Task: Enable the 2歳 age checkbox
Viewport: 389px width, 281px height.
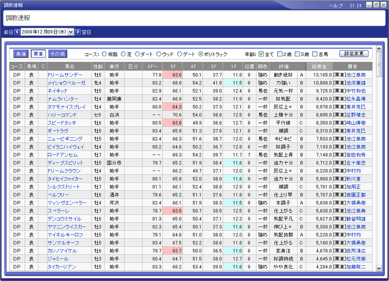Action: 282,54
